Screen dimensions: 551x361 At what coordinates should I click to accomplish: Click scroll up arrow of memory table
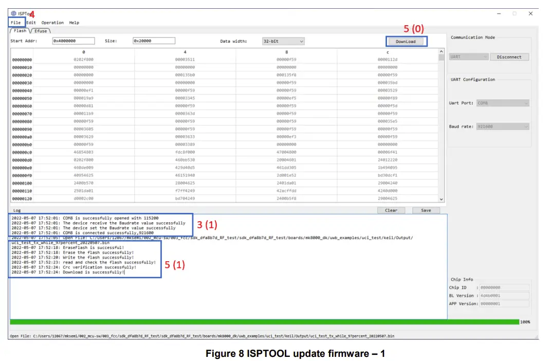click(x=442, y=51)
